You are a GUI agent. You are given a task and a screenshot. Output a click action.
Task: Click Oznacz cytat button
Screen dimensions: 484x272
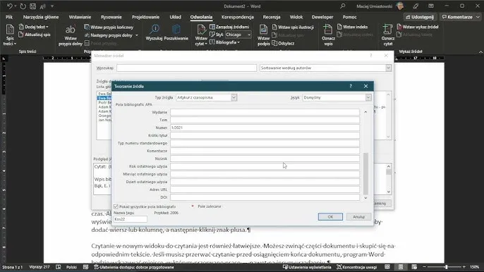coord(388,35)
